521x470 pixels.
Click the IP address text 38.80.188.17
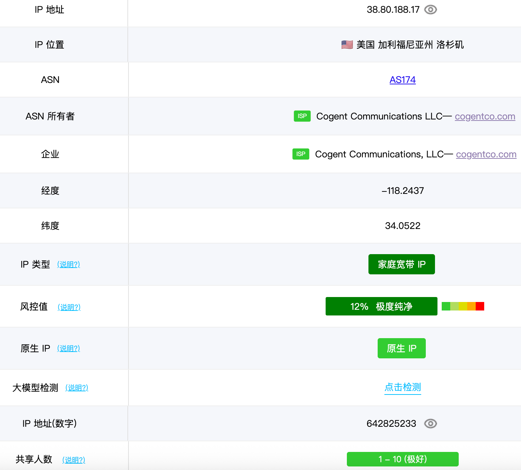(393, 10)
